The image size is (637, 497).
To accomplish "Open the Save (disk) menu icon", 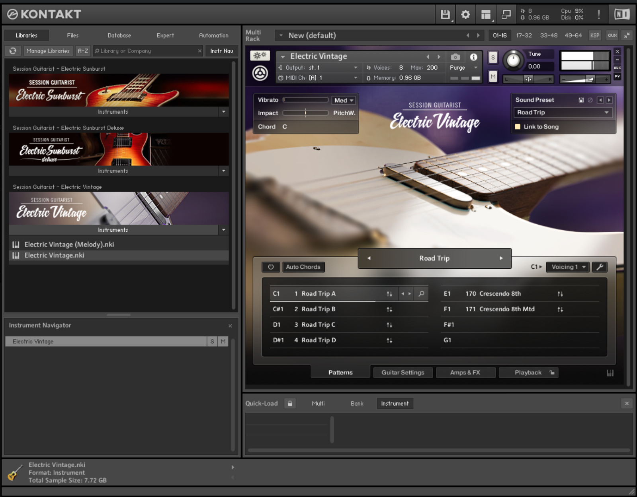I will 445,15.
